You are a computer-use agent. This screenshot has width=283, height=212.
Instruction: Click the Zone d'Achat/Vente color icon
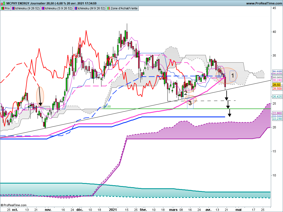coord(108,8)
